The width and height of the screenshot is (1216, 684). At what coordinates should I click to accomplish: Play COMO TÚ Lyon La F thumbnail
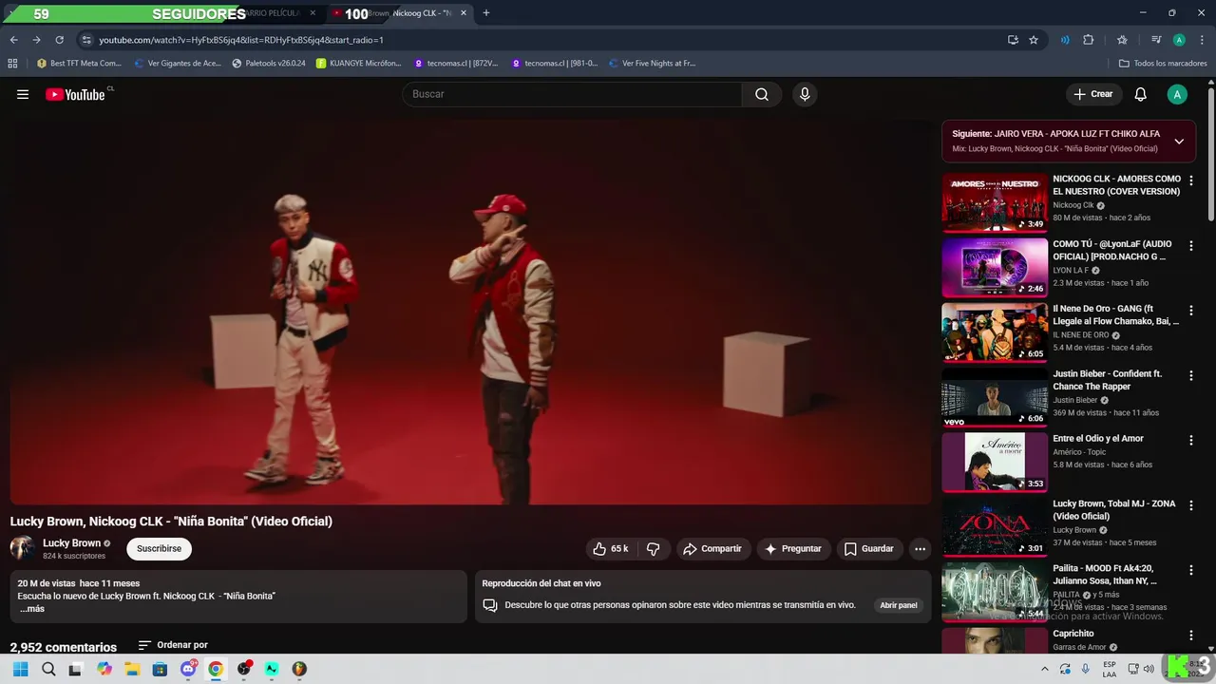click(x=995, y=267)
